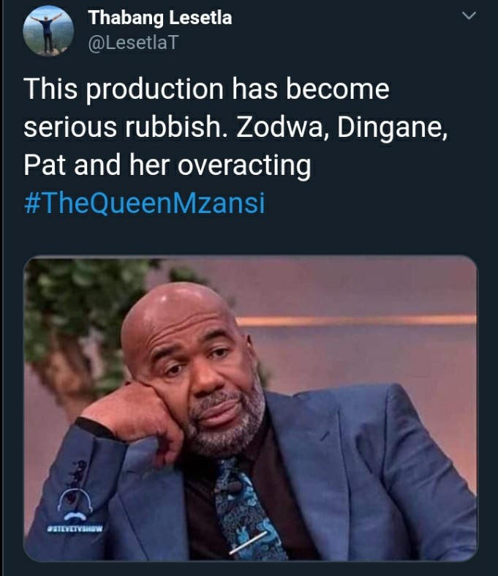
Task: Click the silver tie clip in photo
Action: pos(248,542)
